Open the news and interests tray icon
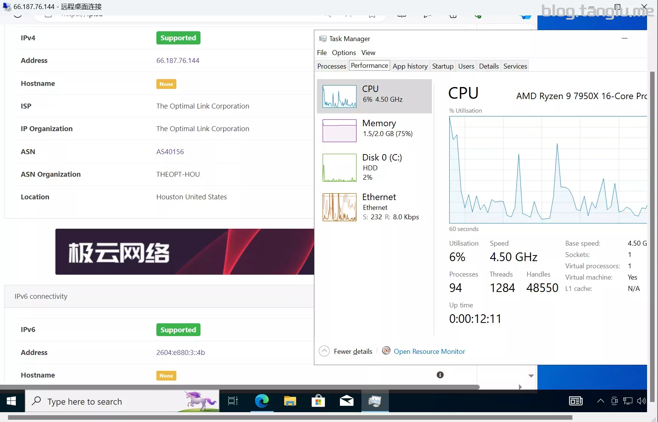The width and height of the screenshot is (658, 422). pyautogui.click(x=575, y=401)
